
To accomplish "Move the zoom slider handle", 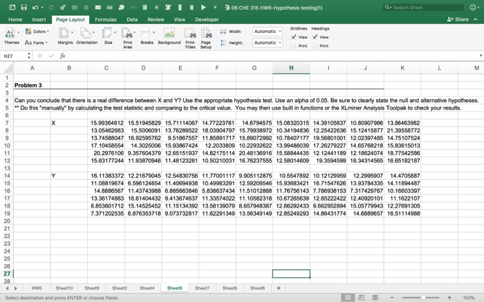I will (423, 297).
